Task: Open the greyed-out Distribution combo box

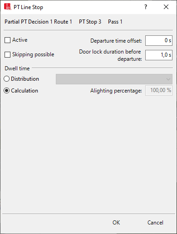Action: coord(114,79)
